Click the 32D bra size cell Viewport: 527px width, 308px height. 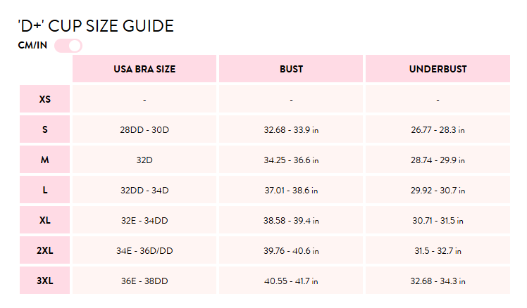(144, 160)
